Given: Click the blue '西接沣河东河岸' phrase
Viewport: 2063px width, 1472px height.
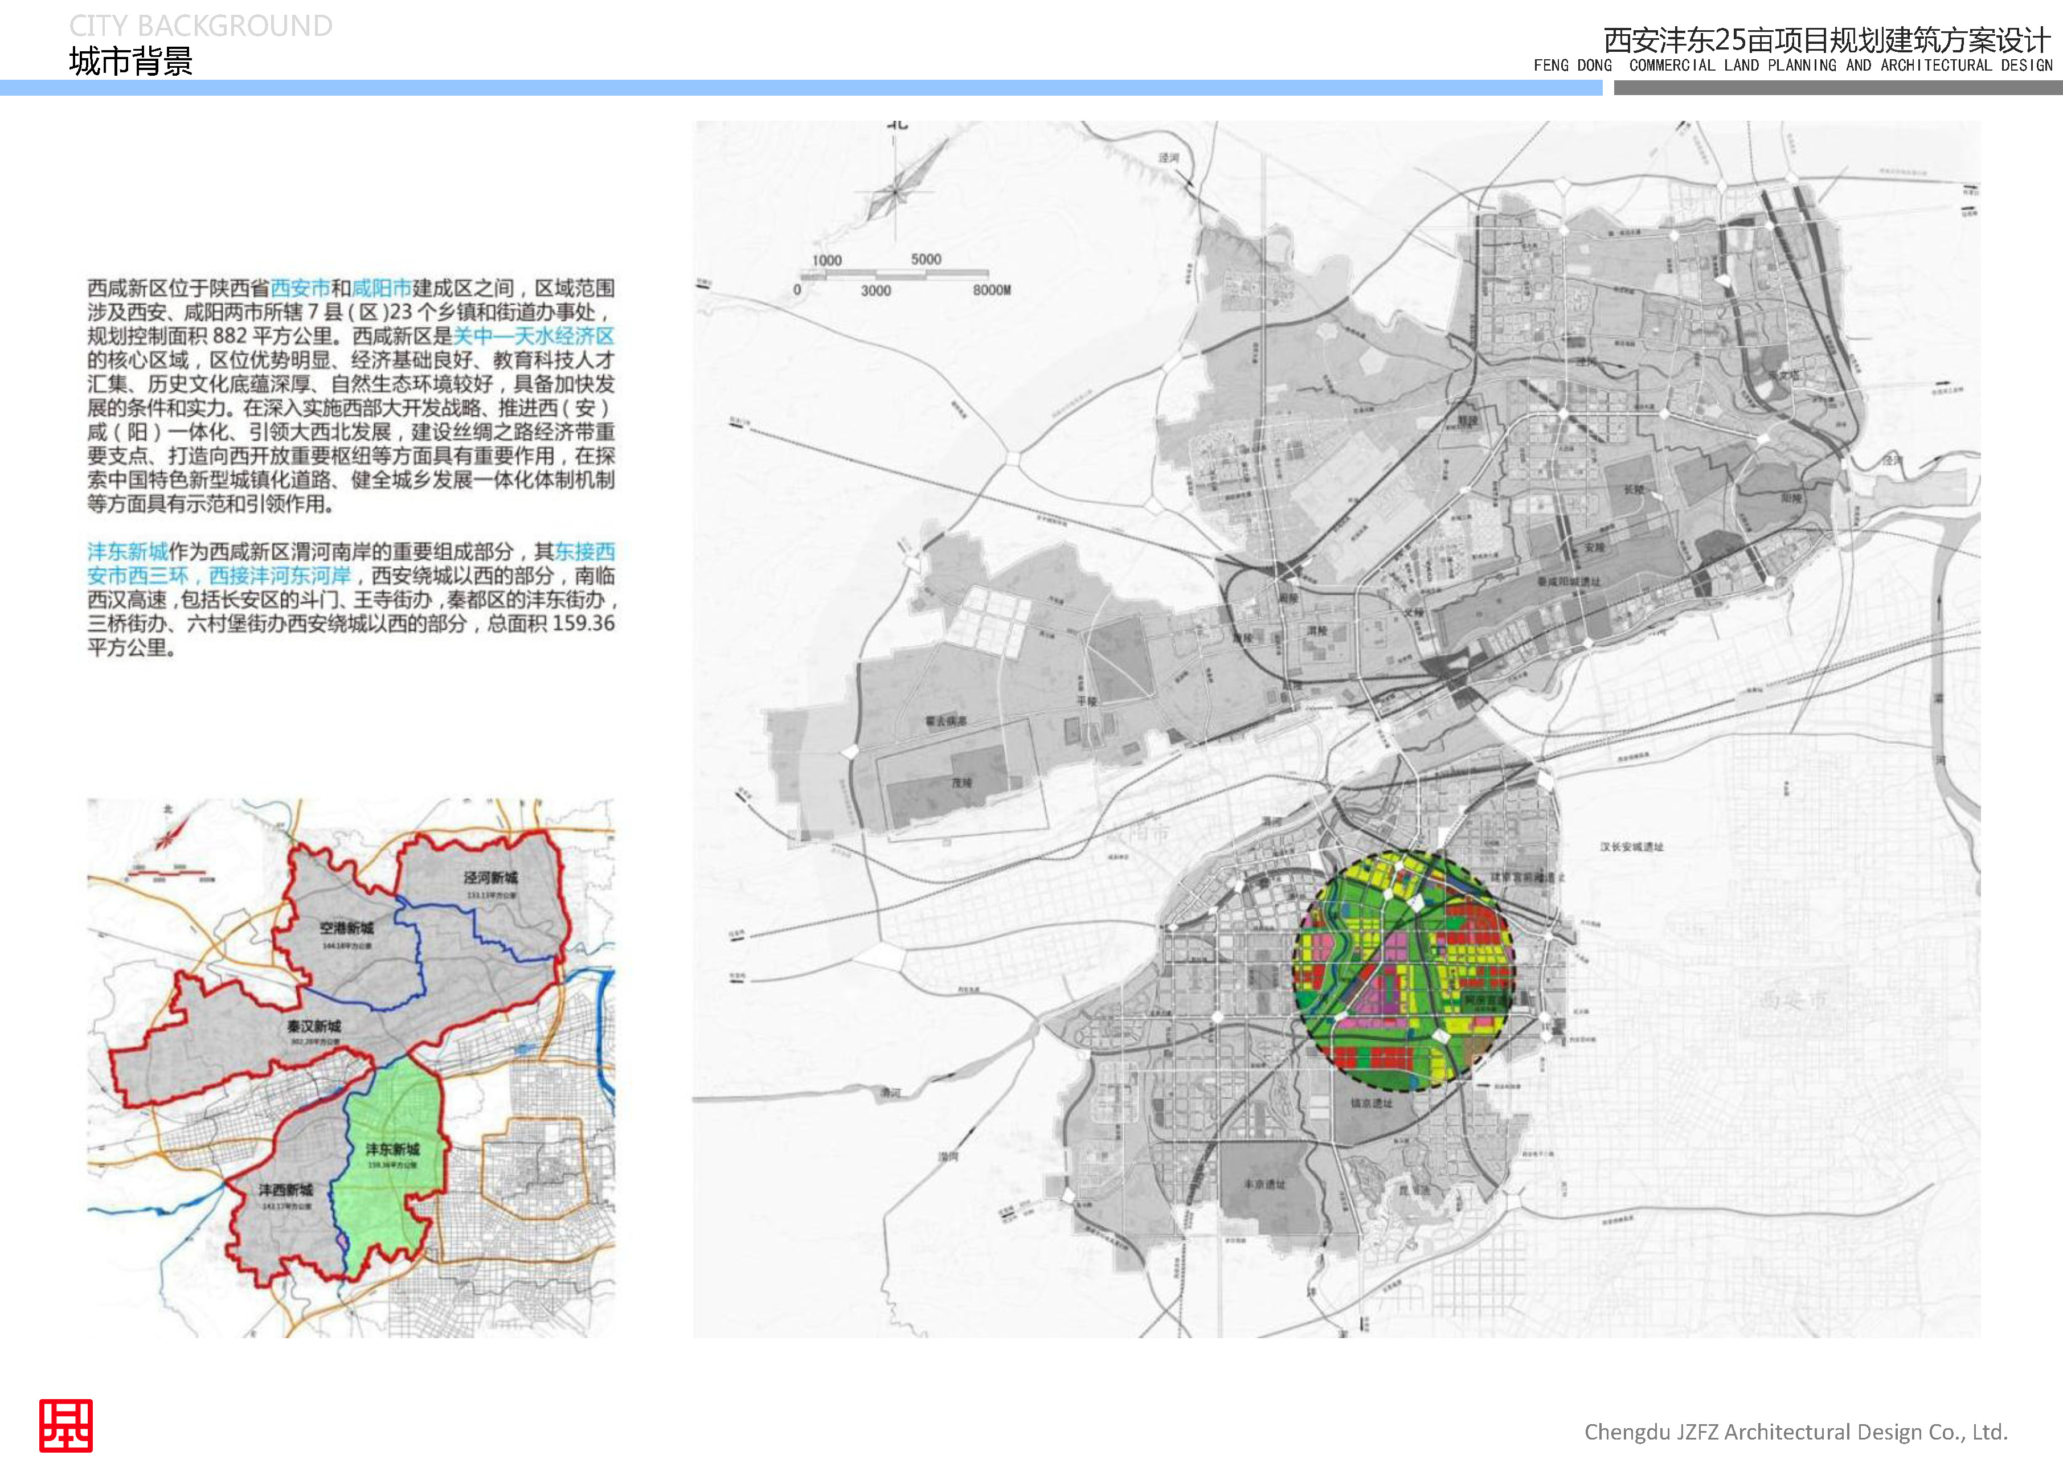Looking at the screenshot, I should 280,576.
